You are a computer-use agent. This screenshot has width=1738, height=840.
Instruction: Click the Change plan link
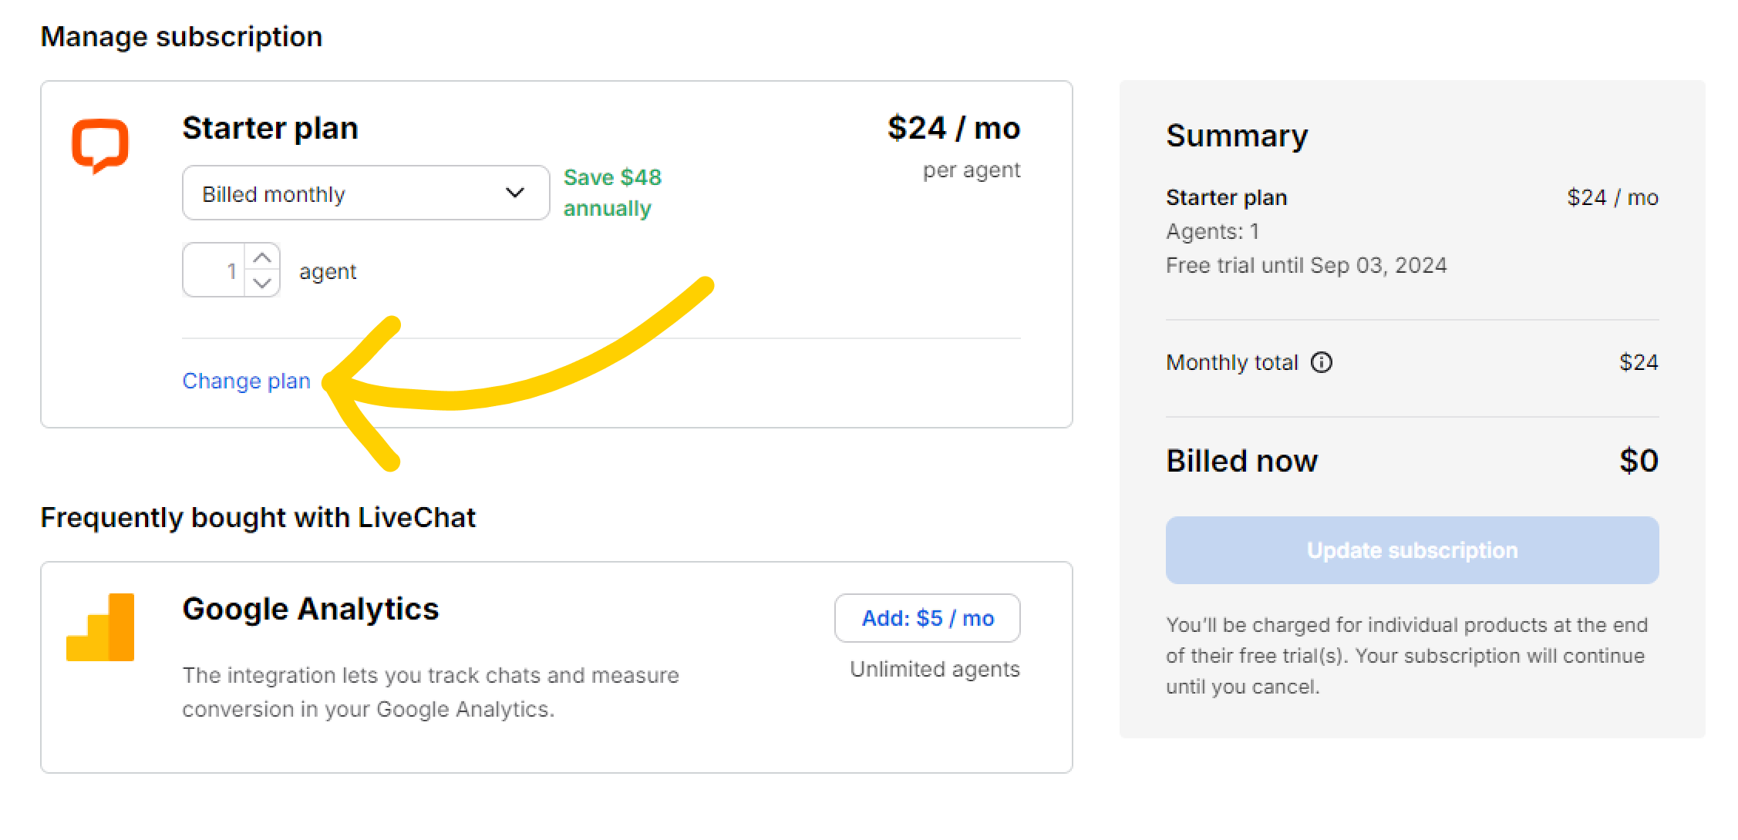pyautogui.click(x=246, y=381)
